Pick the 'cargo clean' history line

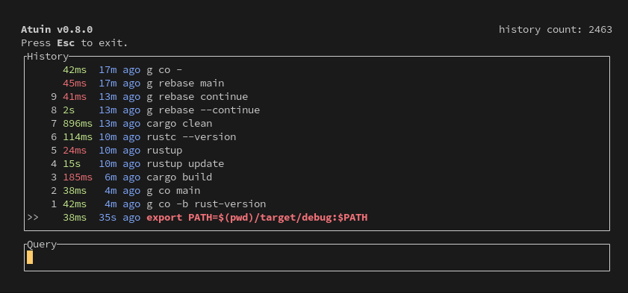317,124
